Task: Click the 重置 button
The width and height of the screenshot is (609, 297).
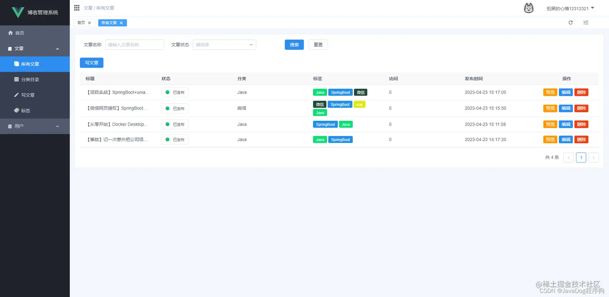Action: click(318, 45)
